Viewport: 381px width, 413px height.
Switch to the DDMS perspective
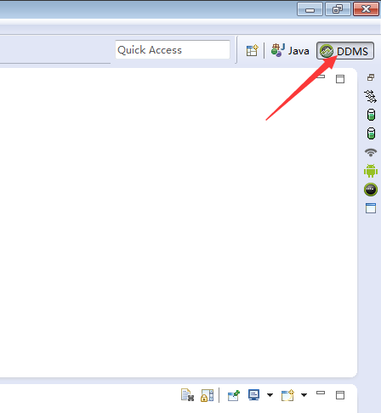(345, 51)
